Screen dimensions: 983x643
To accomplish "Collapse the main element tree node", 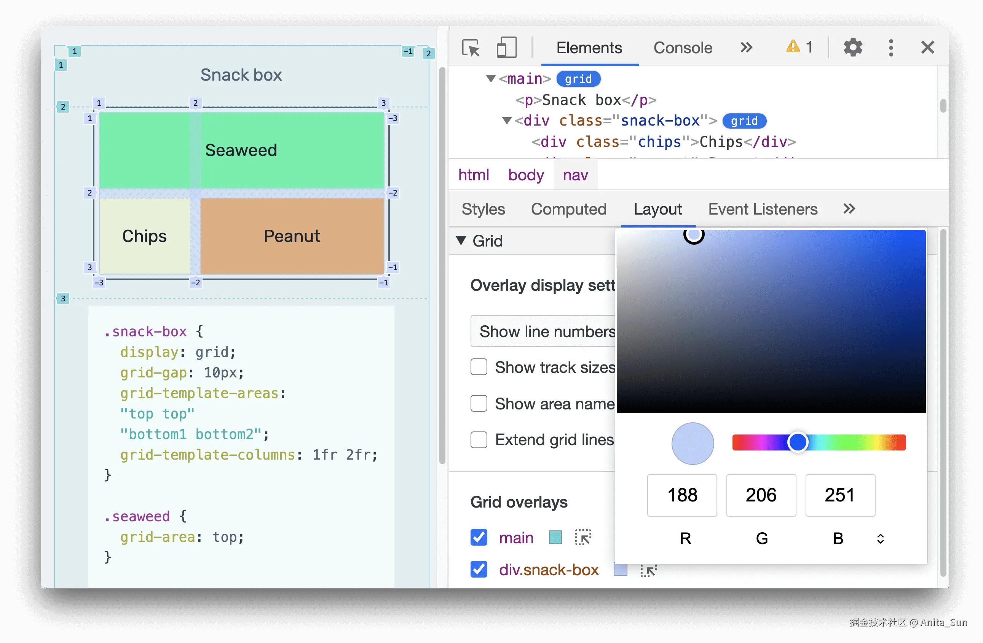I will coord(491,79).
